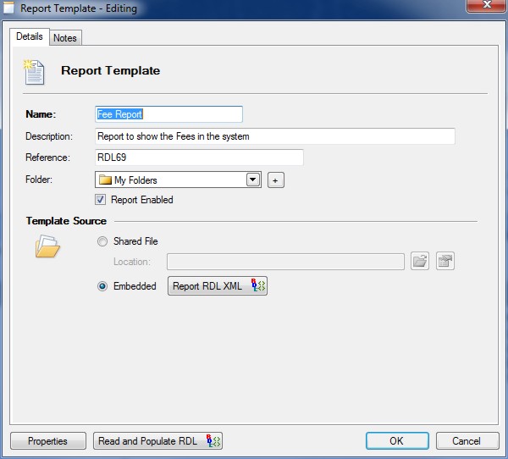The height and width of the screenshot is (459, 508).
Task: Switch to the Details tab
Action: pos(29,37)
